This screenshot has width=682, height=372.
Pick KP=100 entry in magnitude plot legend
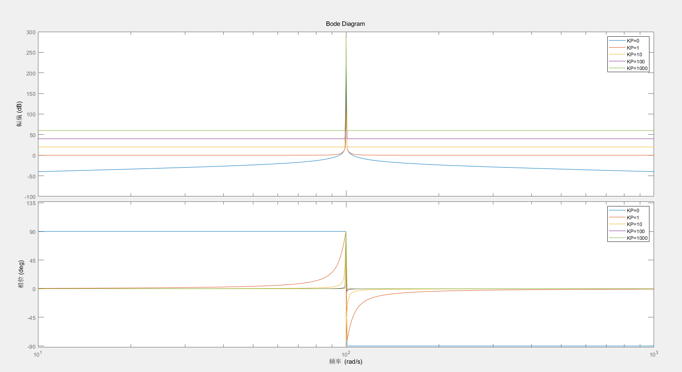pos(635,62)
